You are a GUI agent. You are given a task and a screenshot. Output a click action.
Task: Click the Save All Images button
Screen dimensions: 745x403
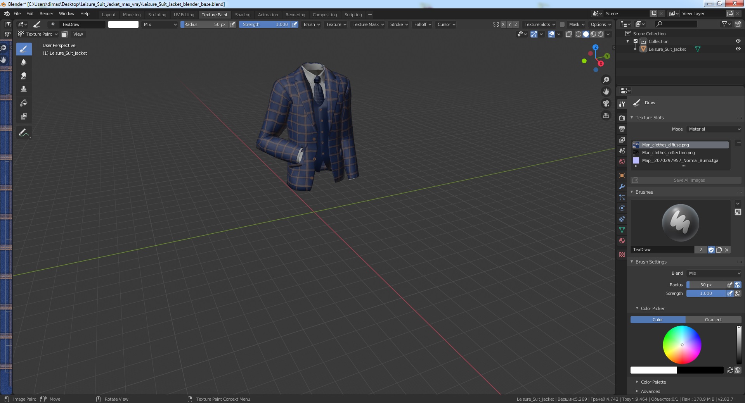tap(686, 180)
